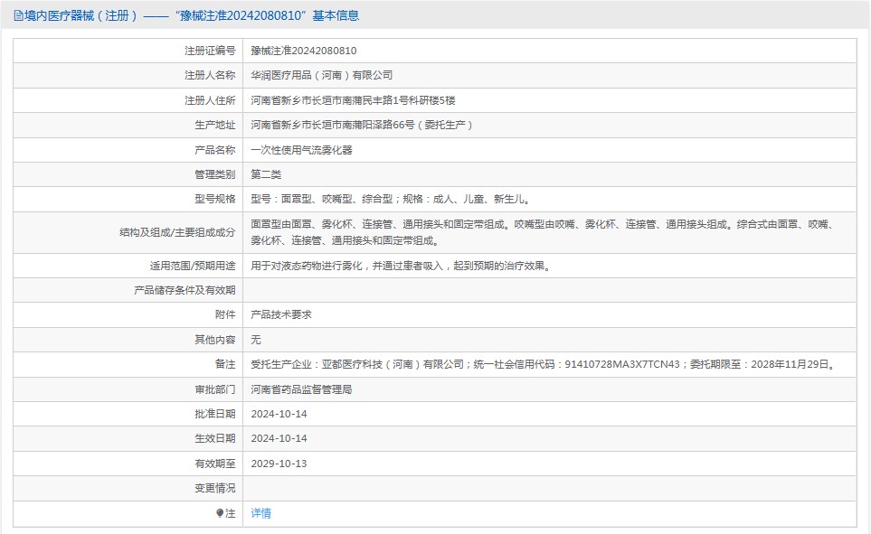Click structure description starting 面罩型由面罩
The height and width of the screenshot is (534, 871).
pos(544,232)
